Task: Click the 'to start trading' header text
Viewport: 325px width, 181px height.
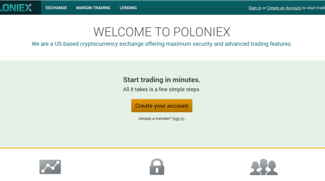Action: [x=313, y=8]
